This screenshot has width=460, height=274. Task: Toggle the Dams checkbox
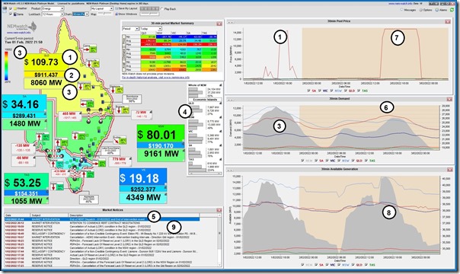[x=11, y=14]
